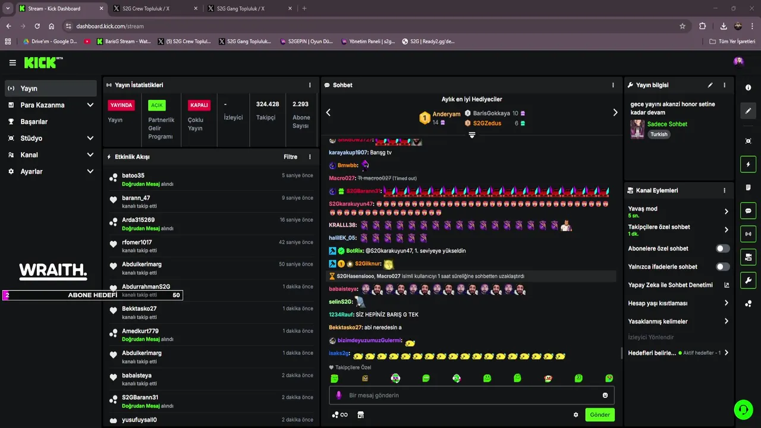The height and width of the screenshot is (428, 761).
Task: Open the BarisG Stream bookmark
Action: pos(124,42)
